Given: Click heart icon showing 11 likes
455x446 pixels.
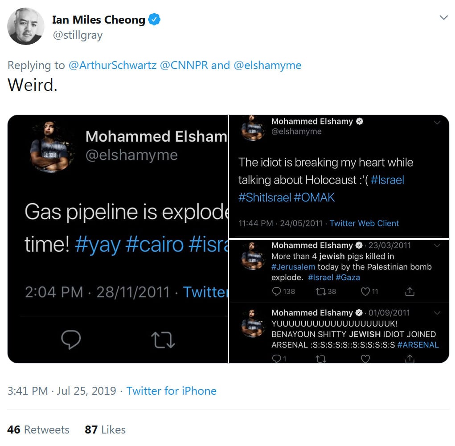Looking at the screenshot, I should [x=365, y=291].
